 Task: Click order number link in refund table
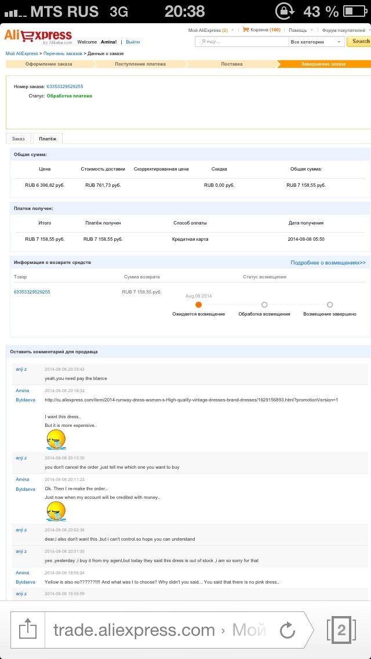[32, 292]
